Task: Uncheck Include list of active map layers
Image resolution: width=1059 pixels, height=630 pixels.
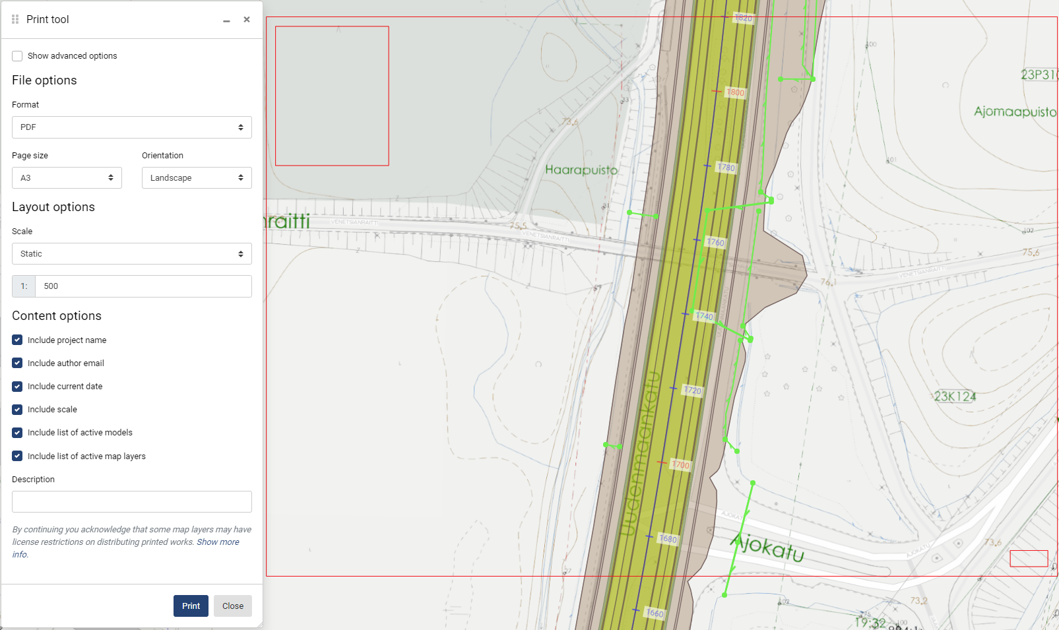Action: (17, 457)
